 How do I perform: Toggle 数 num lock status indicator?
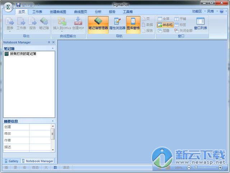[55, 167]
